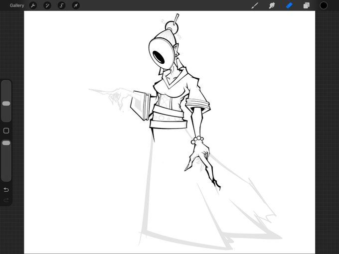Click the brush size slider handle
This screenshot has width=339, height=254.
6,104
